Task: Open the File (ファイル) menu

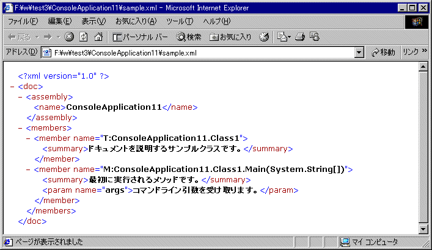Action: [x=23, y=21]
